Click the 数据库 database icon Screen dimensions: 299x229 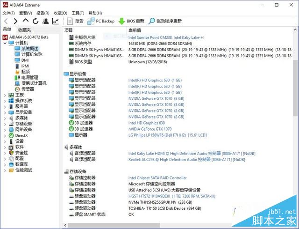coord(11,164)
